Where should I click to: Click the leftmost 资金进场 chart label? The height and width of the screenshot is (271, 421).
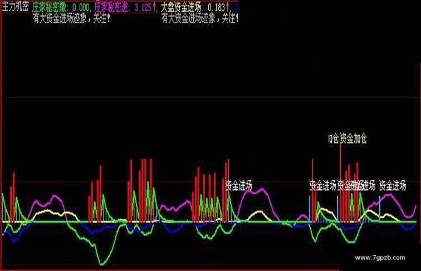click(239, 185)
